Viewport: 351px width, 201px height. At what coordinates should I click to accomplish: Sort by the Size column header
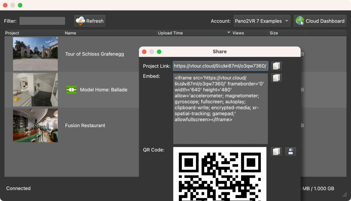(287, 33)
